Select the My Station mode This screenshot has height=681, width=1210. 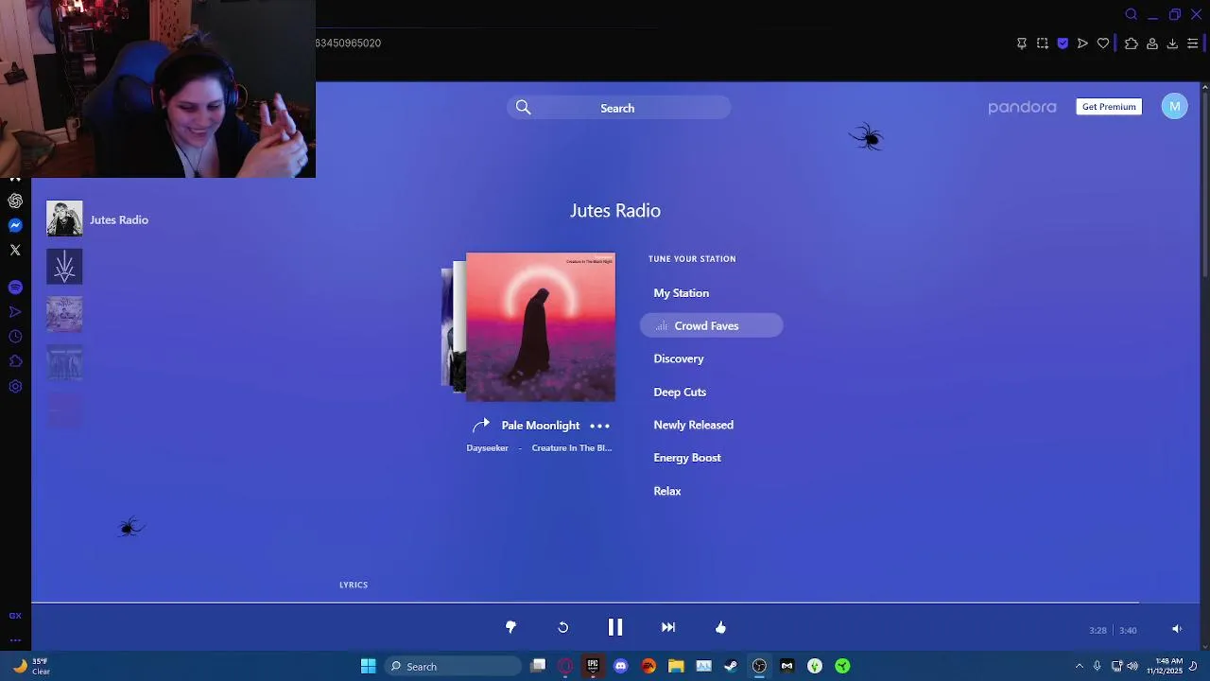tap(681, 293)
